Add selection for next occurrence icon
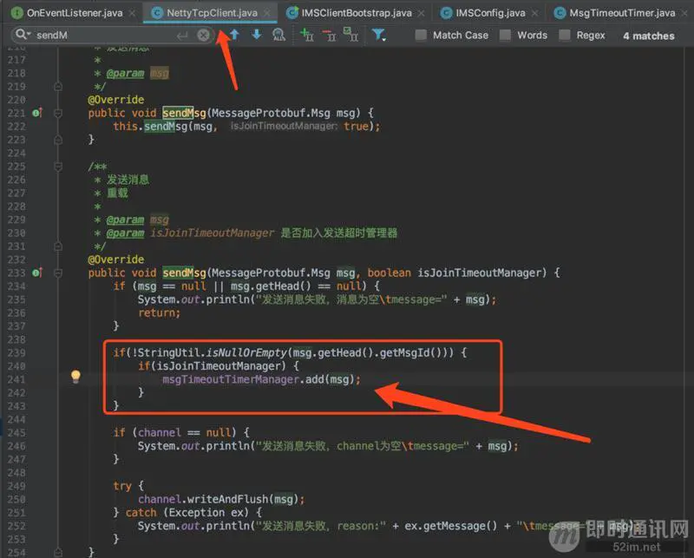The height and width of the screenshot is (558, 694). [x=307, y=35]
